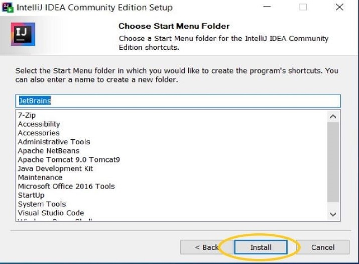Choose the Accessories folder
The width and height of the screenshot is (359, 264).
pos(39,133)
